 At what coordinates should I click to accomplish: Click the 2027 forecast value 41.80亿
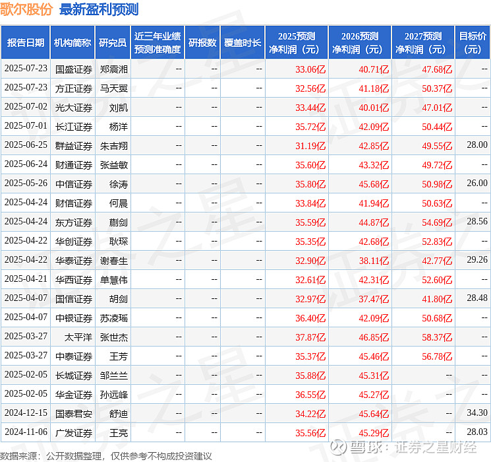pyautogui.click(x=437, y=299)
